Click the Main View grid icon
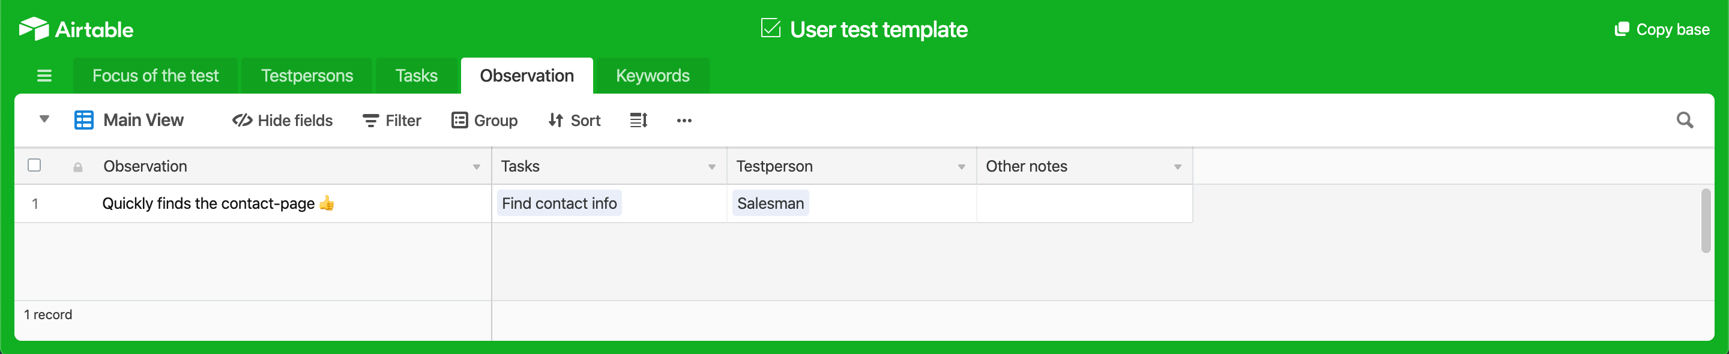The width and height of the screenshot is (1729, 354). click(84, 121)
